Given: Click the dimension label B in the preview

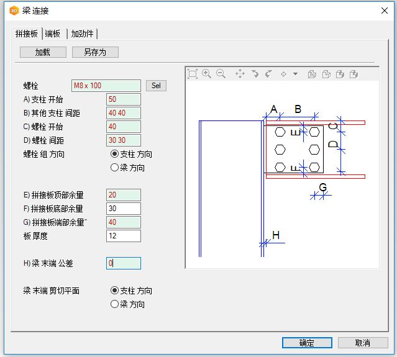Looking at the screenshot, I should point(298,109).
